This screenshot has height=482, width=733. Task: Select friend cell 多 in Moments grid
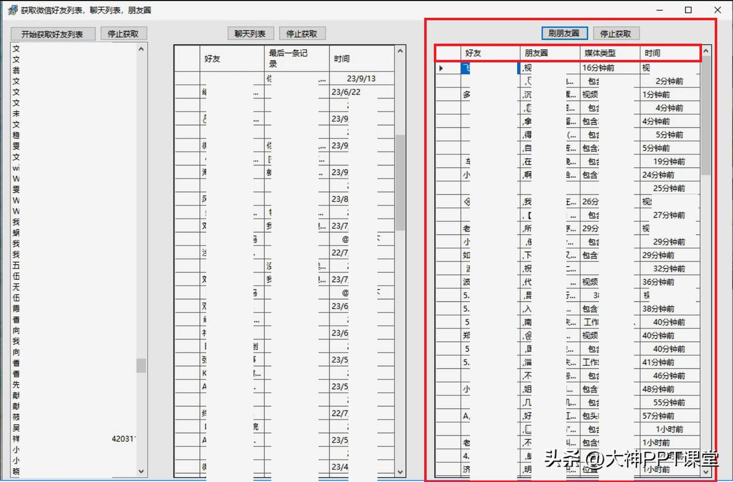click(490, 94)
